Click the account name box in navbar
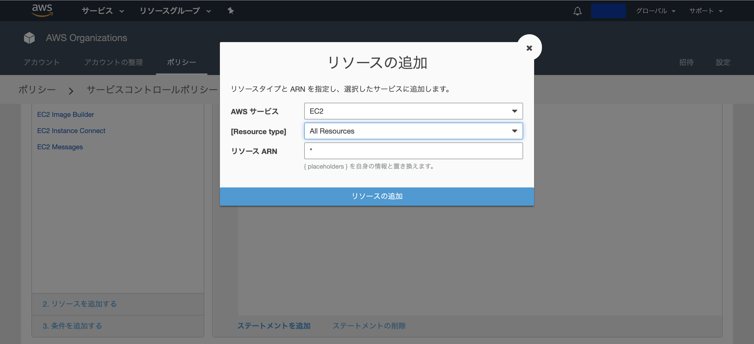Viewport: 754px width, 344px height. pos(608,11)
